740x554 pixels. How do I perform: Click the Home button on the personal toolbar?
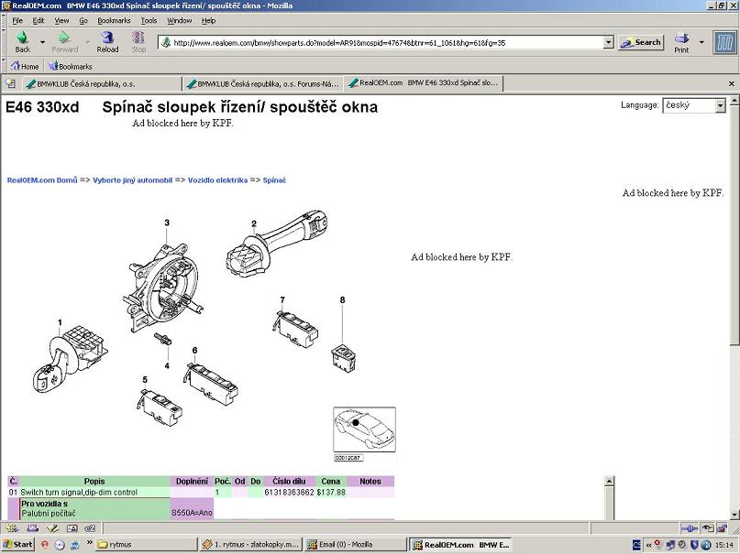tap(25, 67)
